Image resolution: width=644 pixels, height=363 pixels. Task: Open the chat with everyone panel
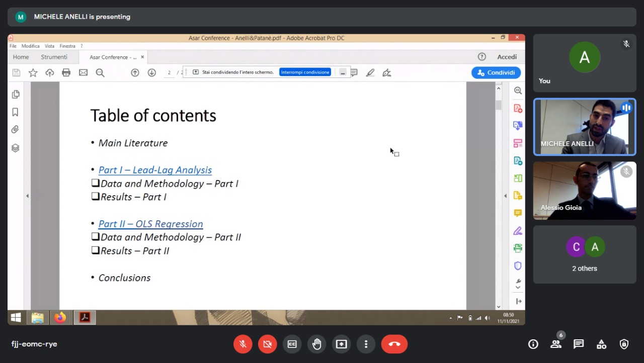pyautogui.click(x=579, y=344)
